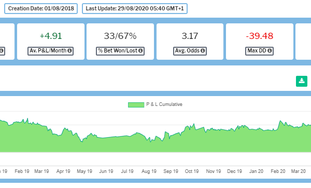Click the Creation Date: 01/08/2018 box
Image resolution: width=311 pixels, height=188 pixels.
pyautogui.click(x=41, y=8)
